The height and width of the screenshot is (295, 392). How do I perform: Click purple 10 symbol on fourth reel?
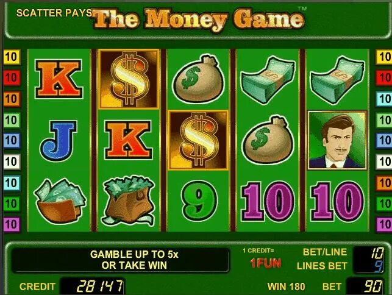268,202
